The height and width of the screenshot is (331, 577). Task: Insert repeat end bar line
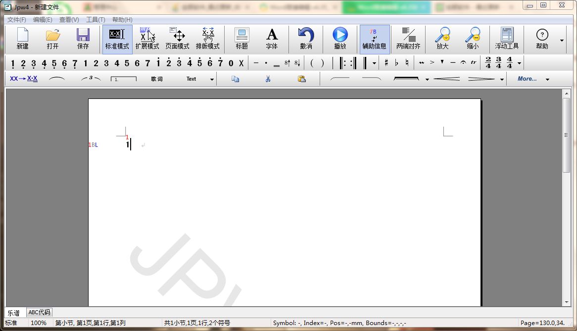(353, 63)
